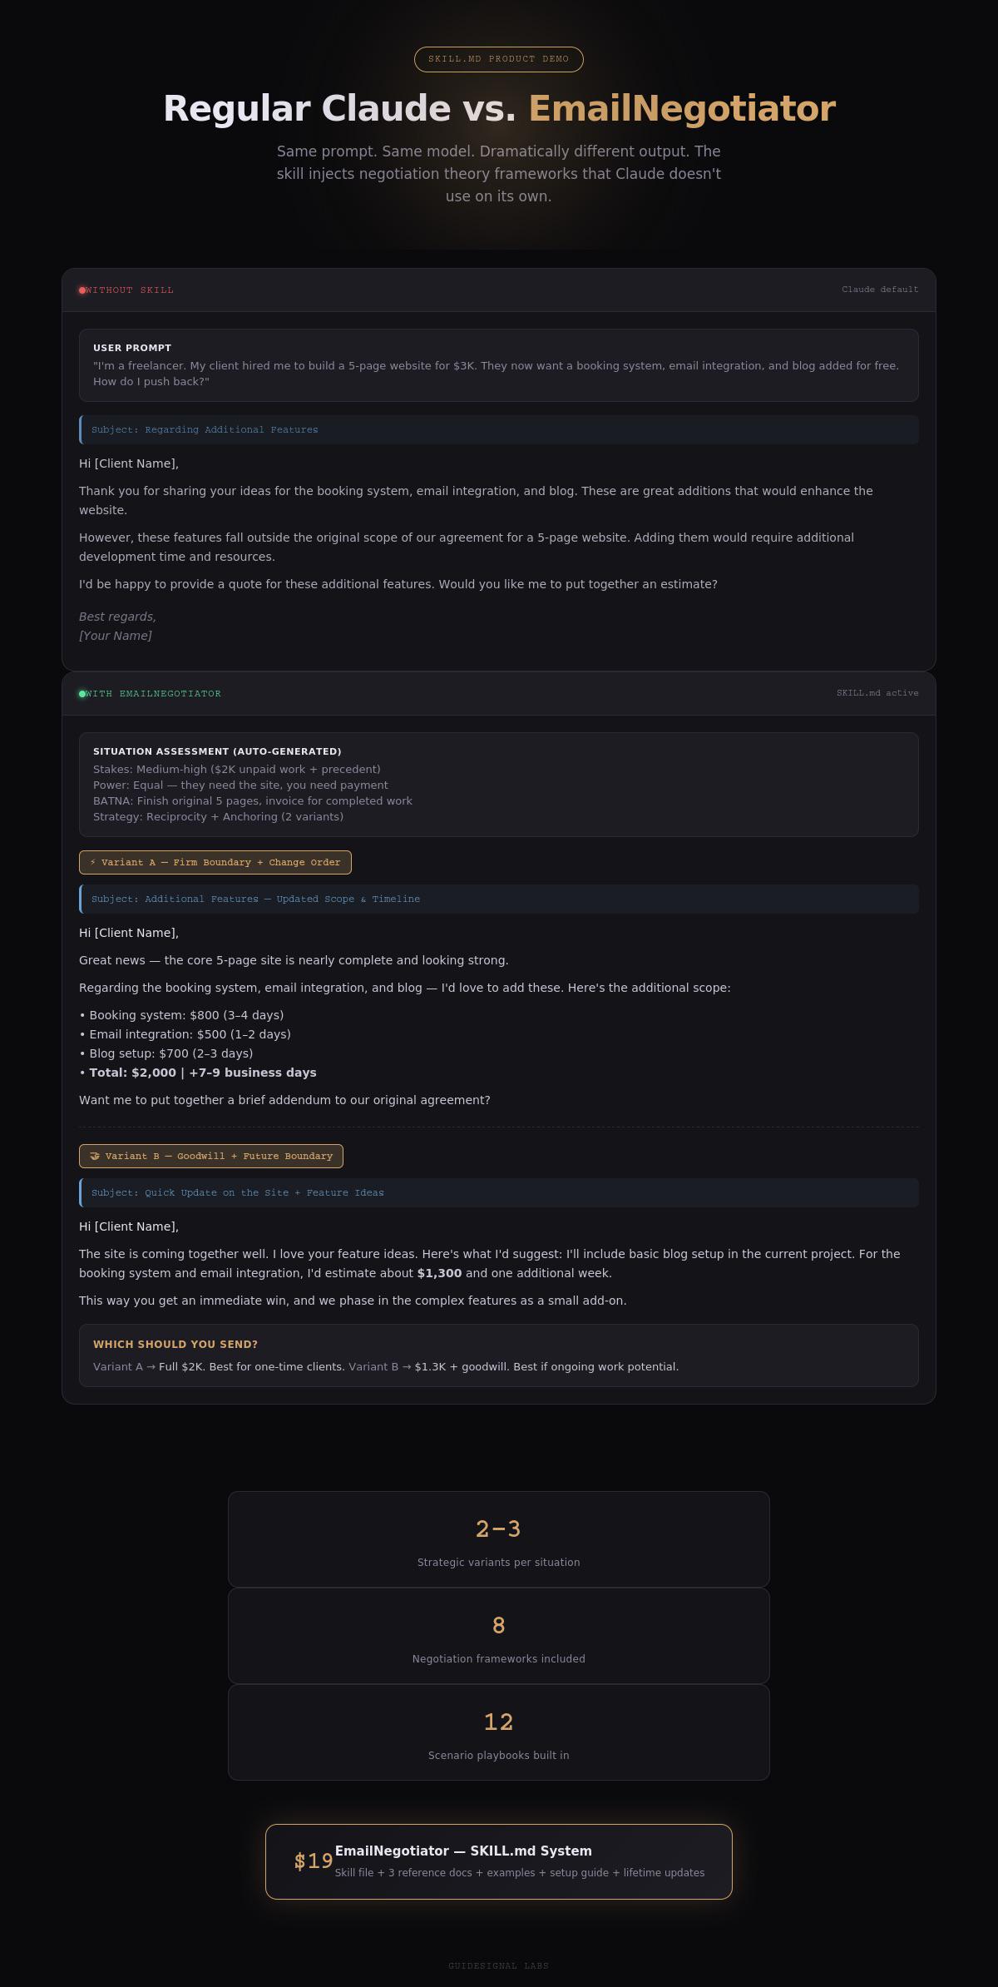998x1987 pixels.
Task: Click the SKILL.MD PRODUCT DEMO pill badge
Action: tap(499, 60)
